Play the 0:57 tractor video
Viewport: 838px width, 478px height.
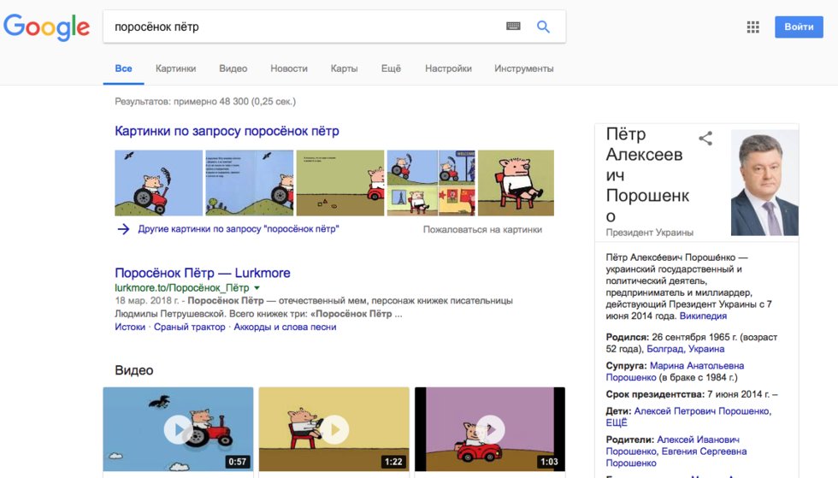click(x=178, y=429)
